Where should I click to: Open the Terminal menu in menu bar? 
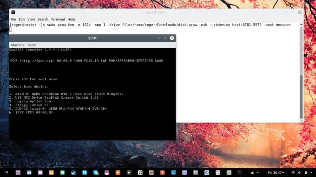58,19
